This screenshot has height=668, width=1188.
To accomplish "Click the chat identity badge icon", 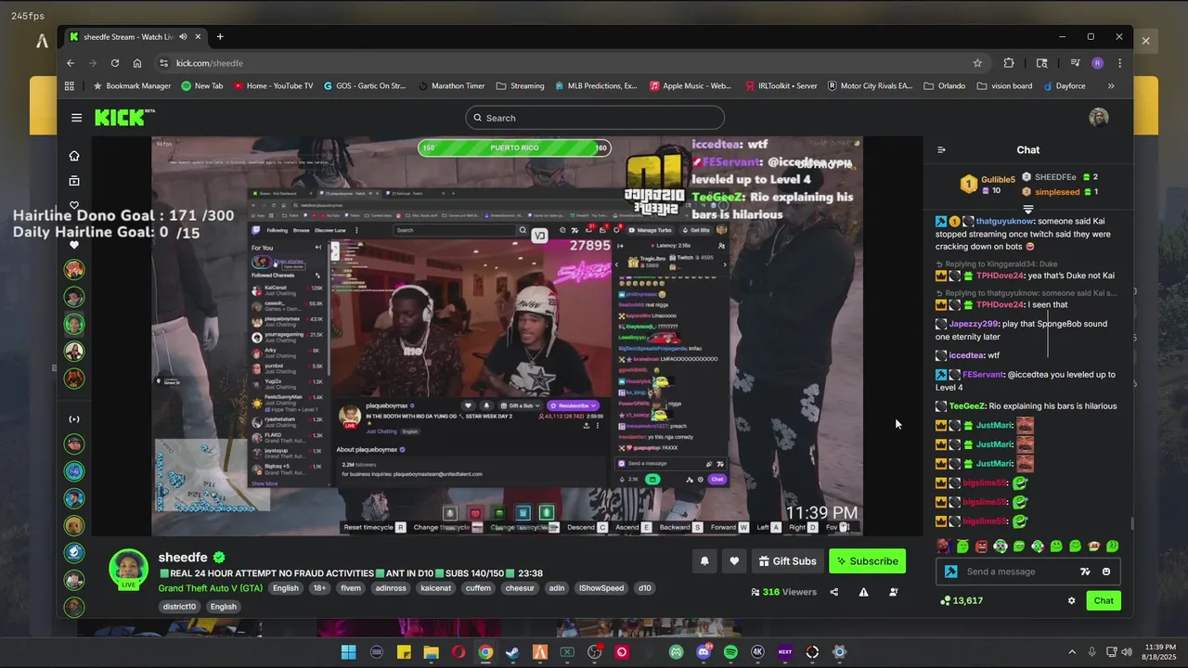I will pyautogui.click(x=950, y=572).
